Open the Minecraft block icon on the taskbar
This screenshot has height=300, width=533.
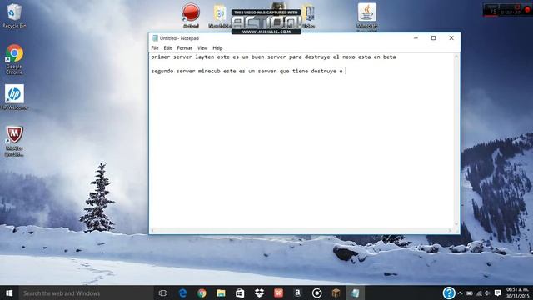pyautogui.click(x=336, y=292)
